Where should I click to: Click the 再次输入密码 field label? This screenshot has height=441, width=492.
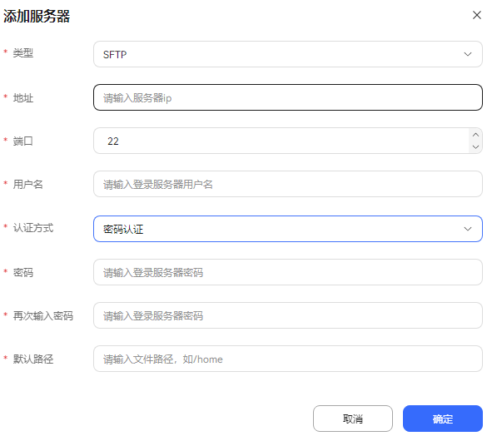(43, 315)
